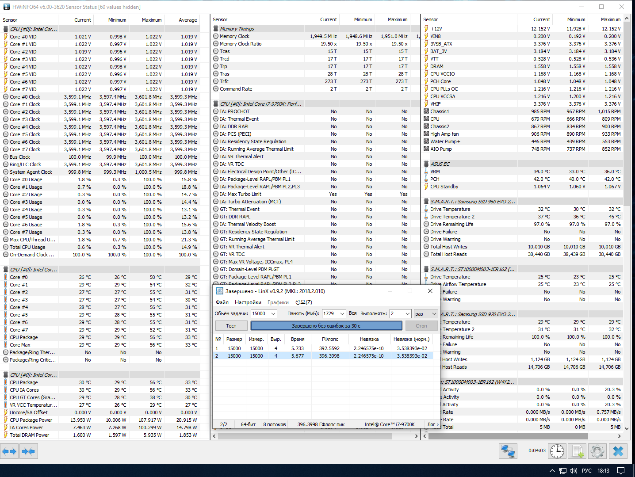Show hidden tray icons chevron

pos(552,471)
